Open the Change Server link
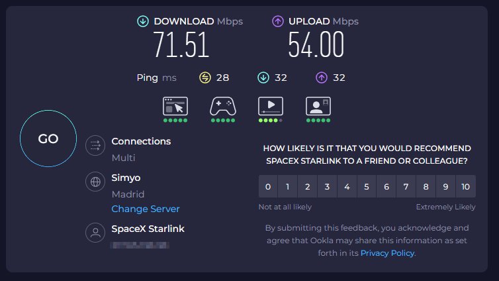The height and width of the screenshot is (281, 499). (x=146, y=209)
